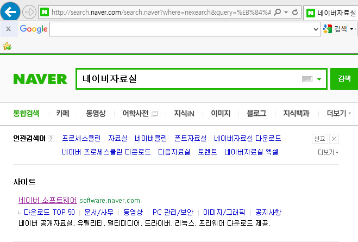Switch to the 지식백과 tab
This screenshot has height=242, width=358.
pyautogui.click(x=296, y=113)
